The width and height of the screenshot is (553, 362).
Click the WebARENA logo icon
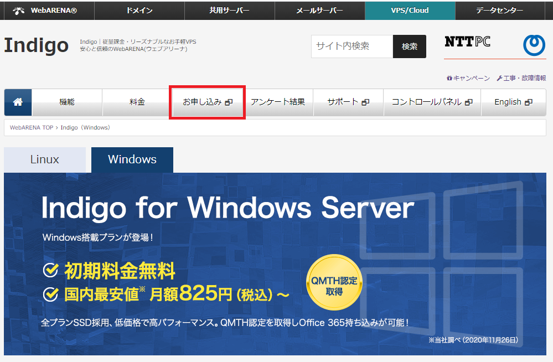point(18,11)
